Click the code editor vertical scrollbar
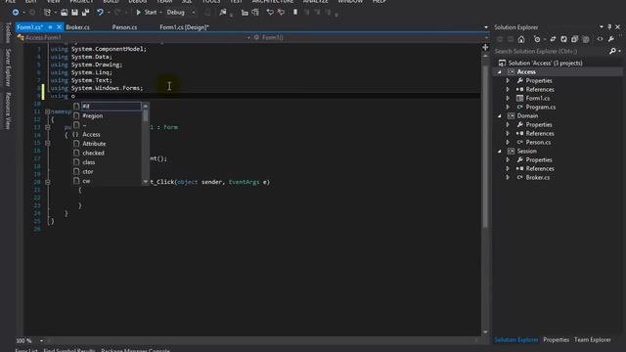The height and width of the screenshot is (352, 626). pos(485,148)
